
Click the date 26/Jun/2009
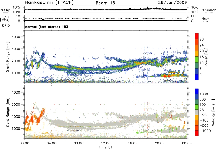173,3
